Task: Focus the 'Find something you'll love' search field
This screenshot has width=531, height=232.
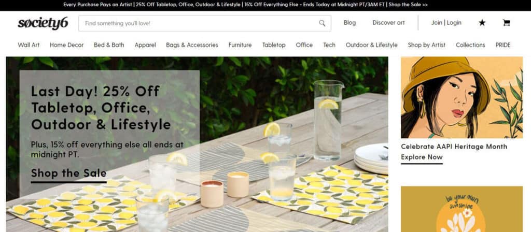Action: pyautogui.click(x=204, y=23)
